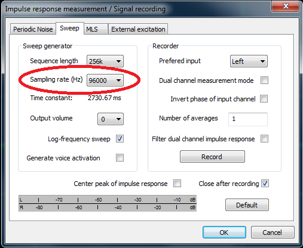Close the dialog with the X button

click(286, 6)
